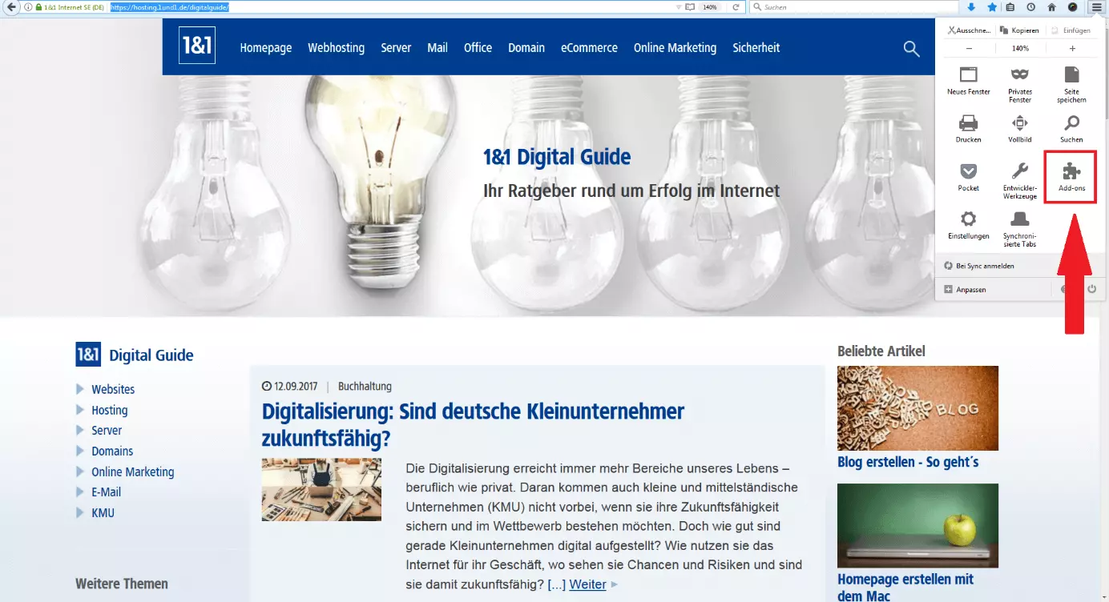Screen dimensions: 1109x602
Task: Open Synchronisierte Tabs
Action: [1020, 228]
